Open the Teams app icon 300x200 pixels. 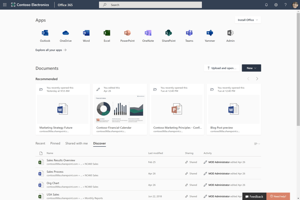189,33
